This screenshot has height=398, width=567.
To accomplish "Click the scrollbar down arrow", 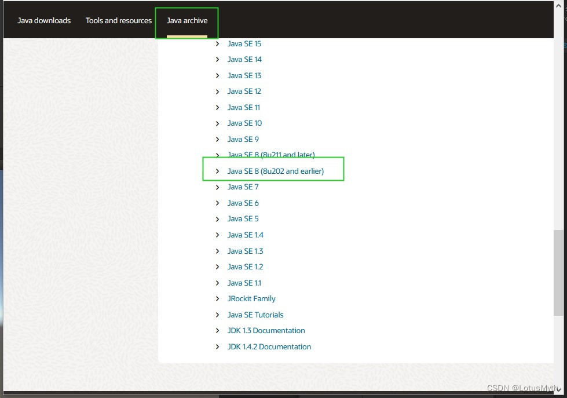I will tap(558, 389).
